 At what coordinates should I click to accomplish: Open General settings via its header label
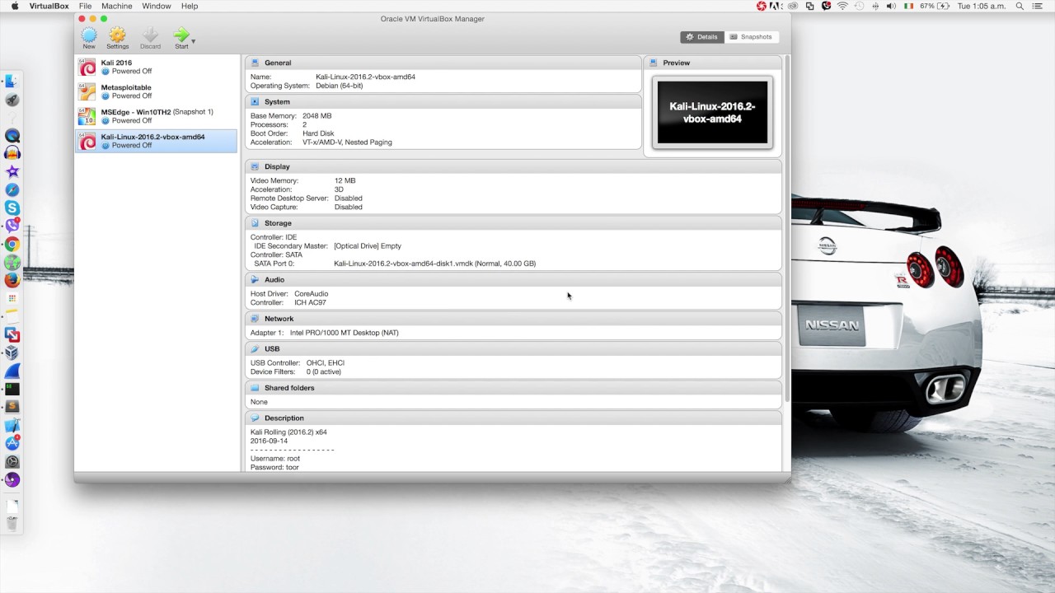click(278, 63)
